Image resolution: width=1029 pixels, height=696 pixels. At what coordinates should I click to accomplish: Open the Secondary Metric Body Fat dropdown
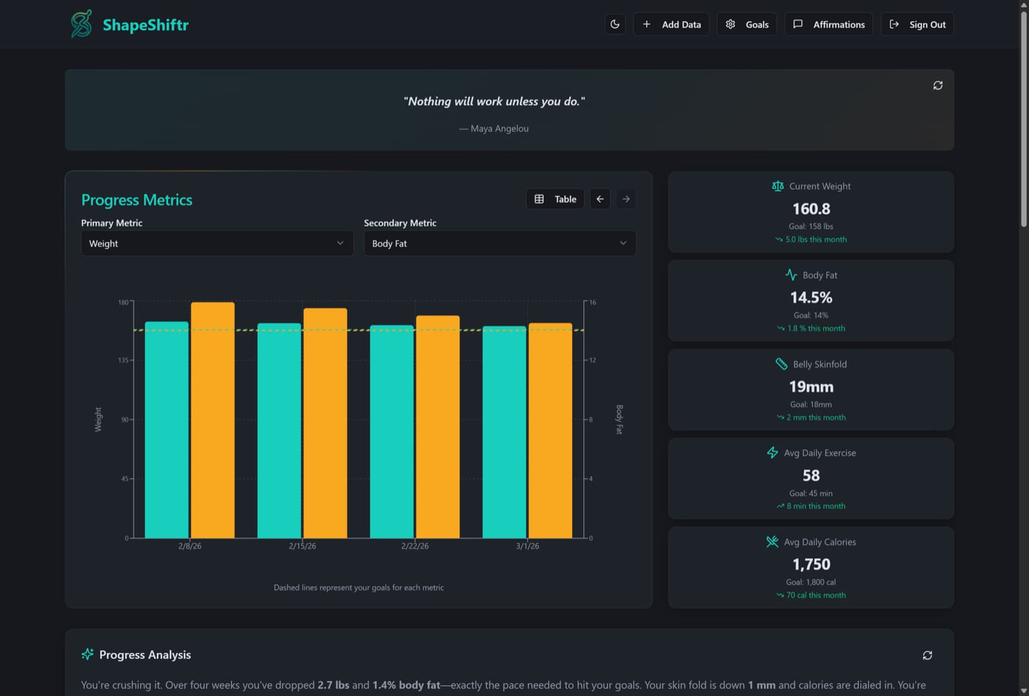(500, 244)
